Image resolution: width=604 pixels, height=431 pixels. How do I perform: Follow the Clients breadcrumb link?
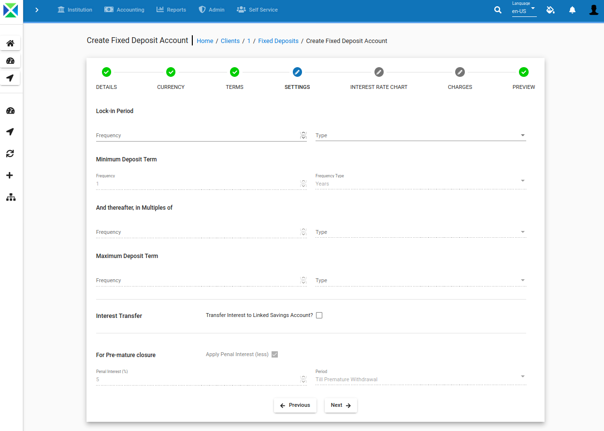pyautogui.click(x=230, y=41)
